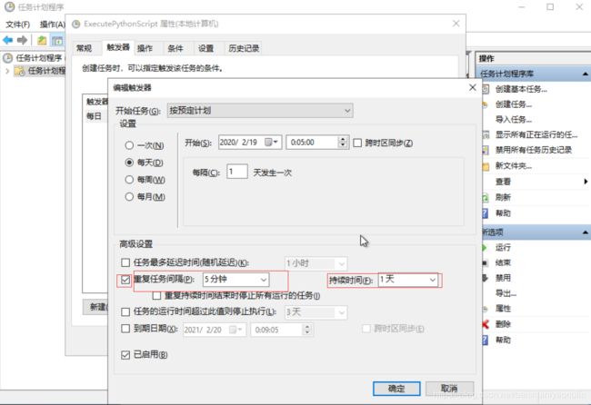Toggle the 已启用(B) checkbox

click(125, 354)
